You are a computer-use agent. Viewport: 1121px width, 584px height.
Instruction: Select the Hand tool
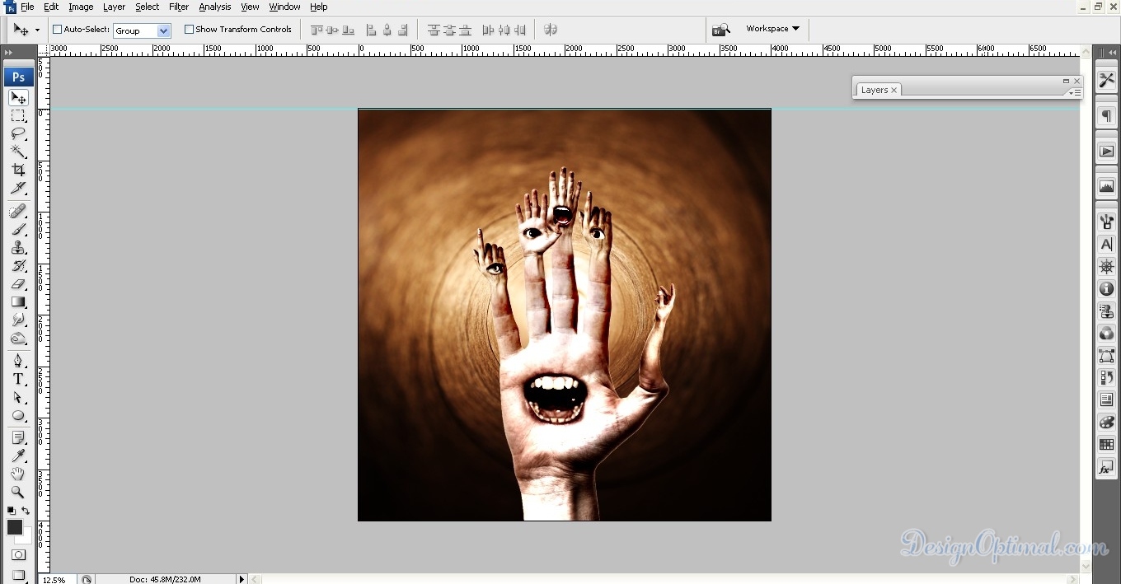coord(18,474)
